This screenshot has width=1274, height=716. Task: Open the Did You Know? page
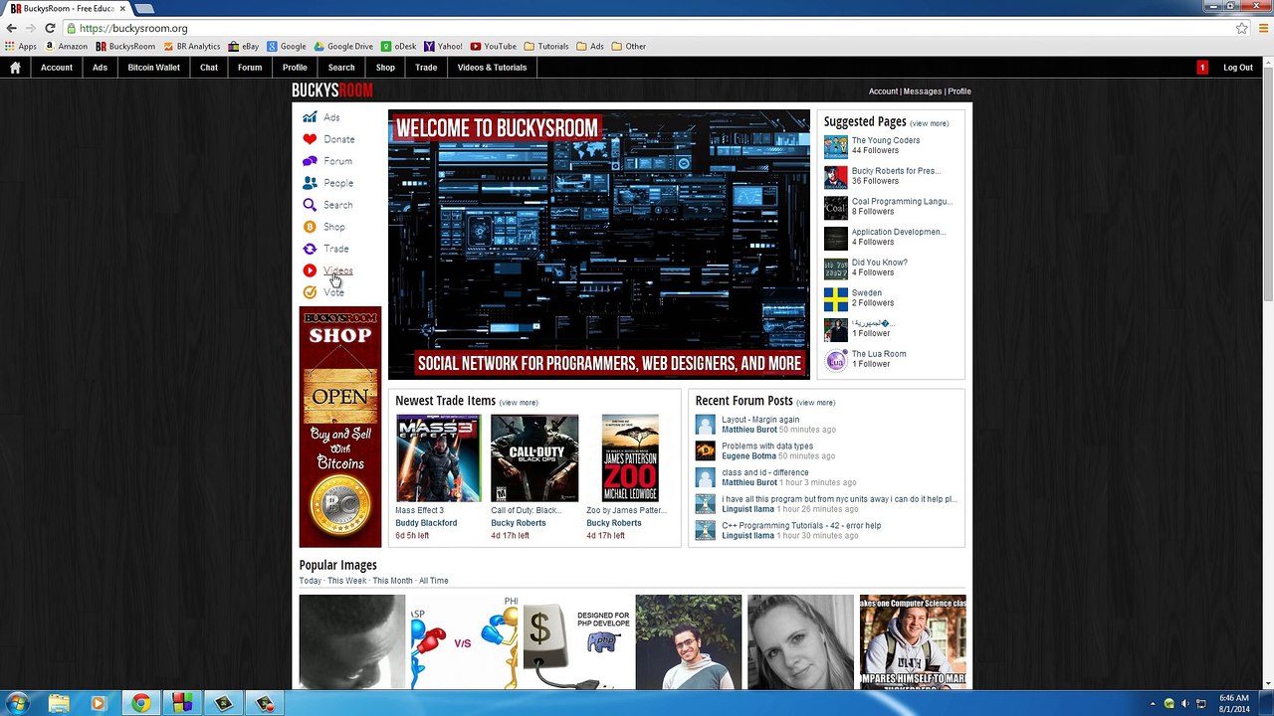click(x=880, y=263)
